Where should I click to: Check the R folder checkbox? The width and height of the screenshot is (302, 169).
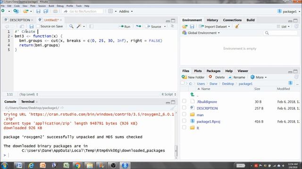tap(184, 127)
